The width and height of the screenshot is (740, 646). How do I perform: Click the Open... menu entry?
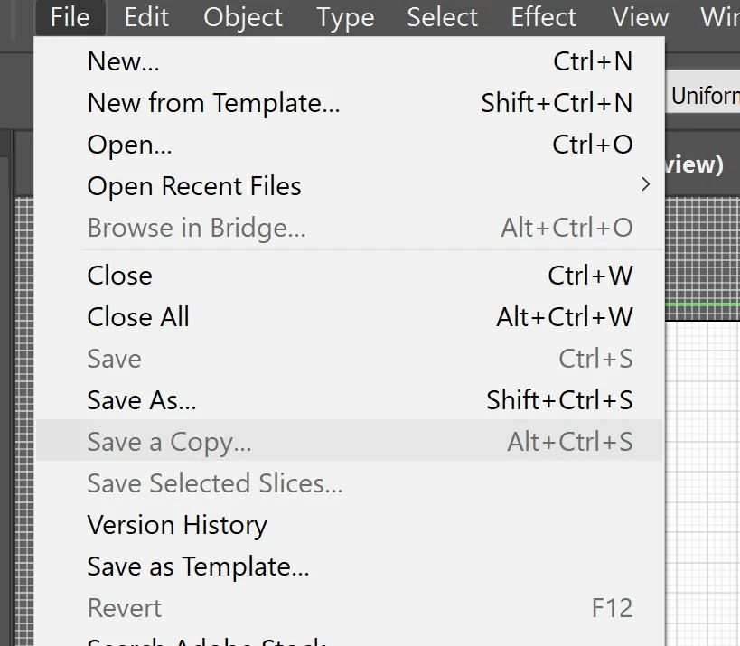click(x=129, y=145)
